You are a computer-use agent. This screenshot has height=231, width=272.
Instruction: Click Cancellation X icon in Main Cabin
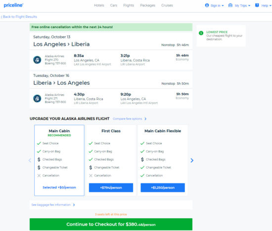39,175
